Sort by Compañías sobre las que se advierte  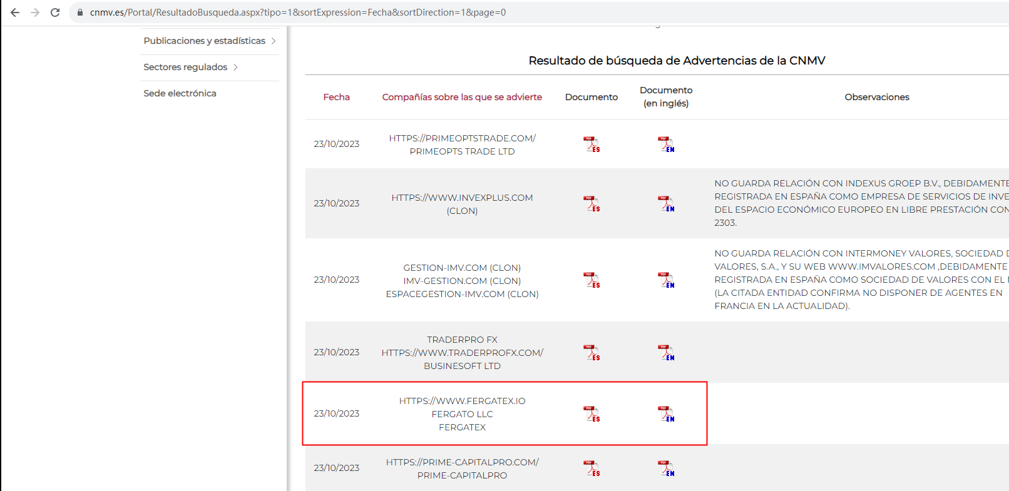pyautogui.click(x=462, y=97)
